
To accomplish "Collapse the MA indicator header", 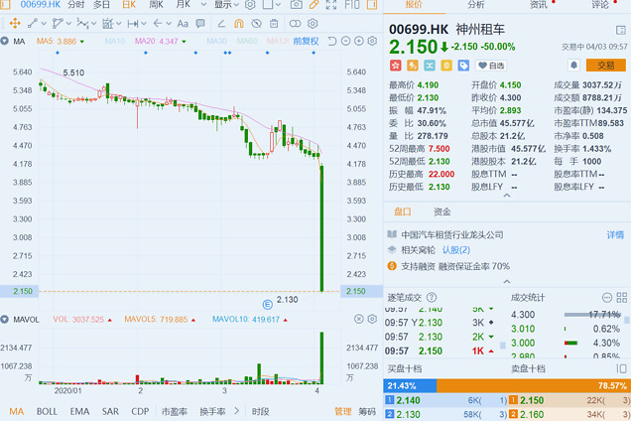I will (5, 41).
